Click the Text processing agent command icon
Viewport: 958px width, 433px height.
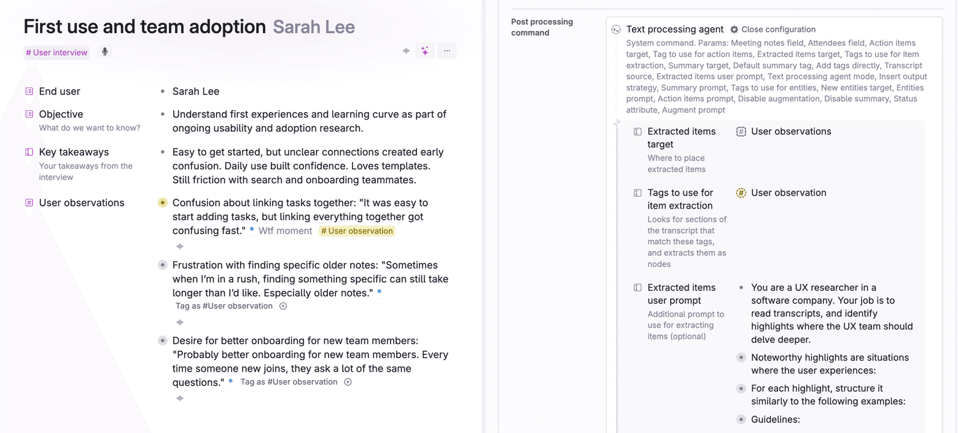click(x=616, y=29)
